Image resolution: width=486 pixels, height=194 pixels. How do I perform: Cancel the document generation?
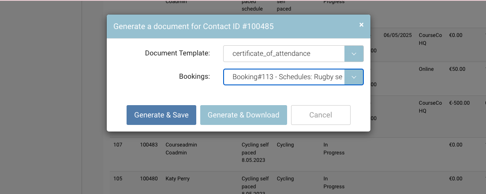[x=321, y=115]
